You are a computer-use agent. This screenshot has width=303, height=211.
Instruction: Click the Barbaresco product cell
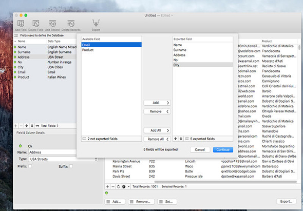tap(270, 166)
